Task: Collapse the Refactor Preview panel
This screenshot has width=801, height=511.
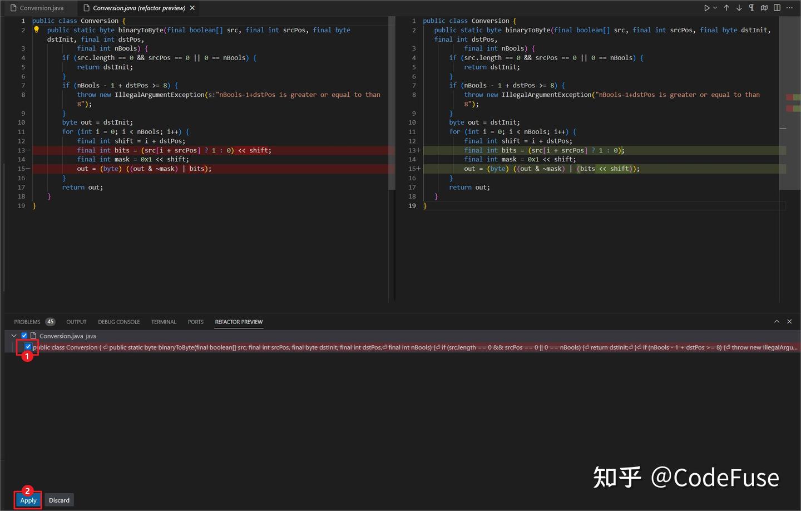Action: click(x=777, y=321)
